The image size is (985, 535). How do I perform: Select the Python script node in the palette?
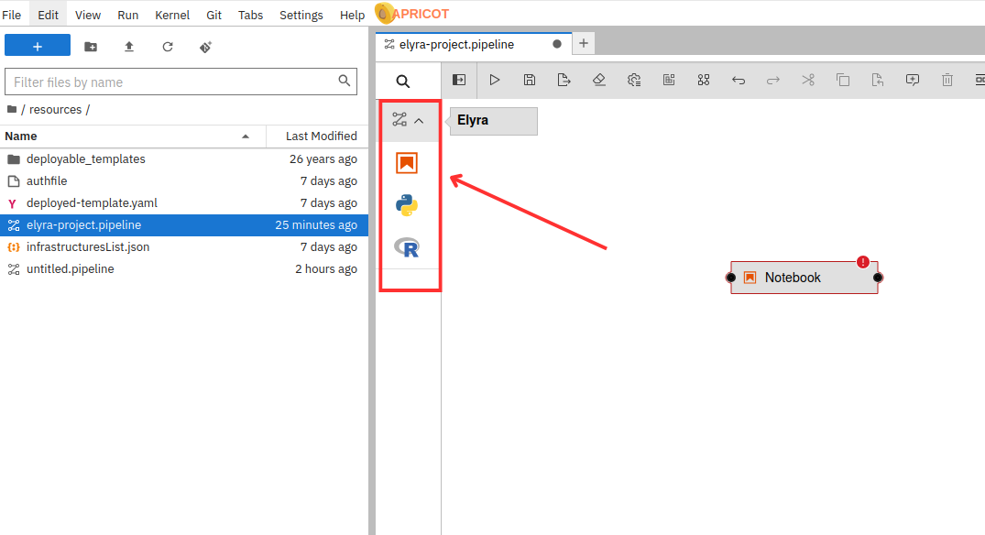407,205
